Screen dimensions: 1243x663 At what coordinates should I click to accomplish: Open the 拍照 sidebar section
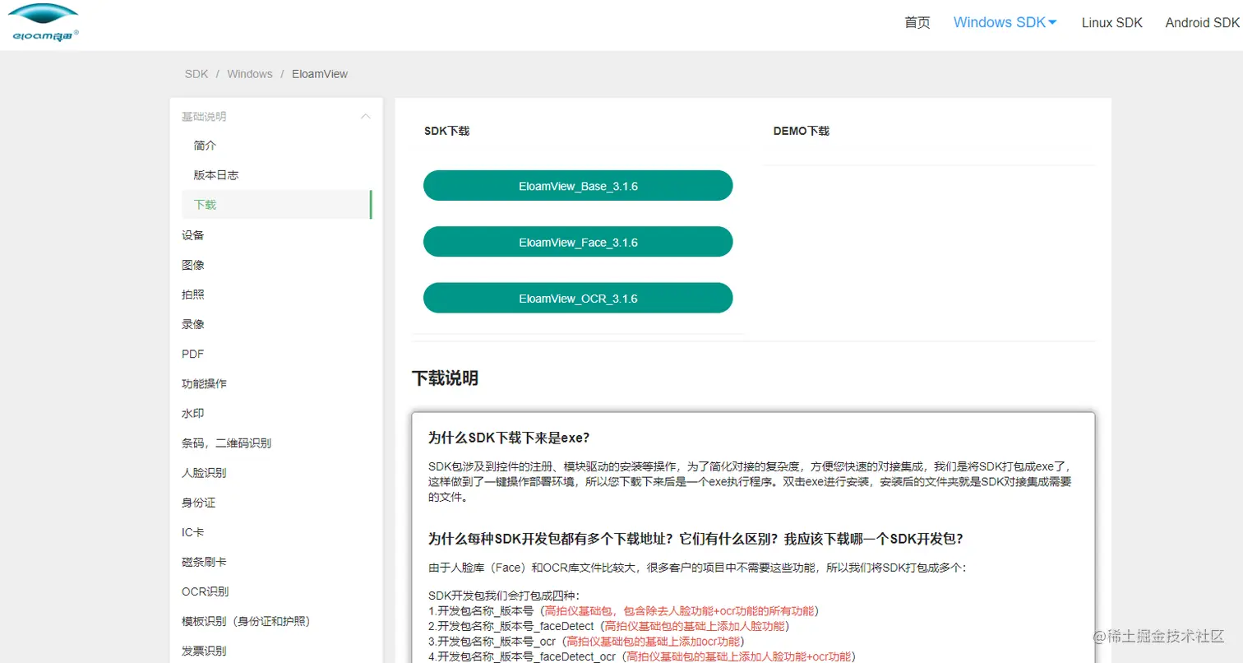[x=193, y=294]
